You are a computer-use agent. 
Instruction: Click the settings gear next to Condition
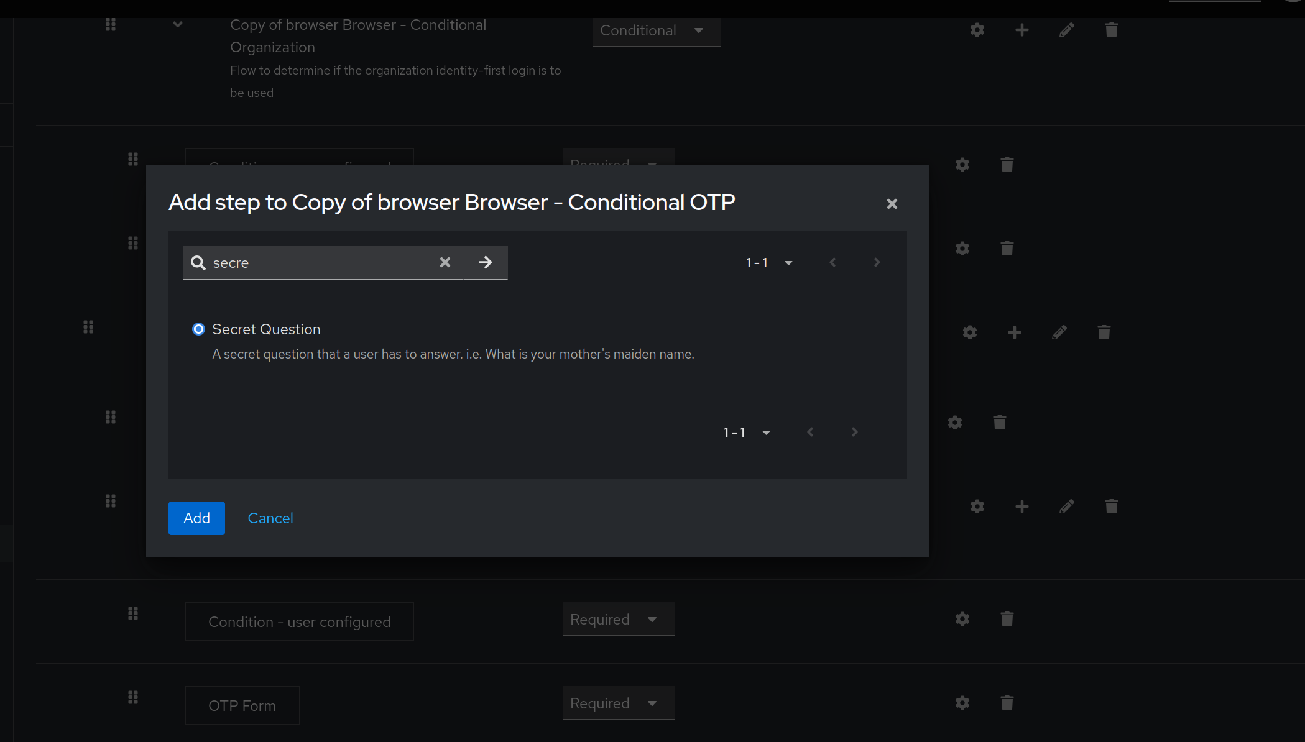point(962,619)
